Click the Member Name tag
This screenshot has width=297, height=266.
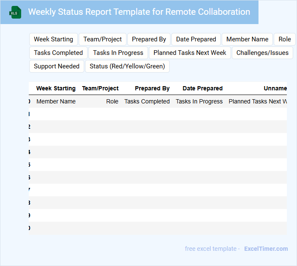click(247, 39)
